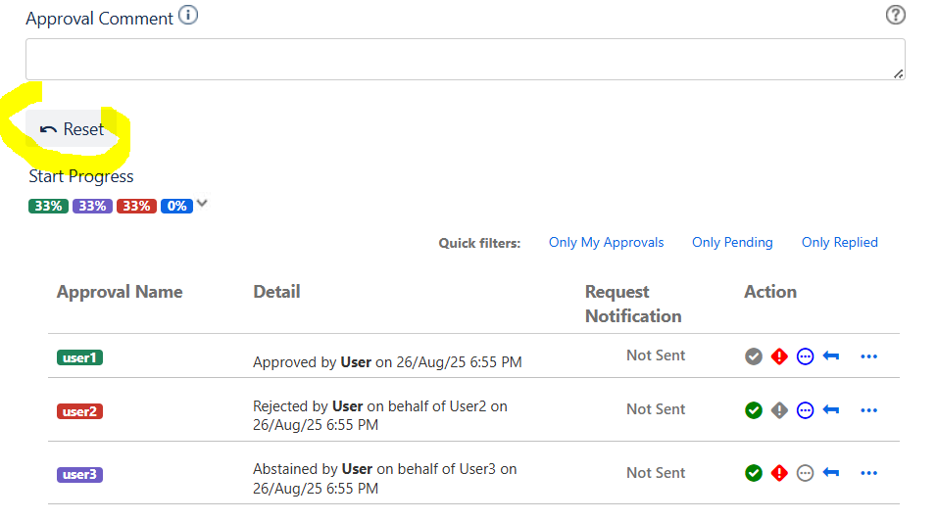This screenshot has height=521, width=937.
Task: Click the info icon beside Approval Comment
Action: click(x=189, y=17)
